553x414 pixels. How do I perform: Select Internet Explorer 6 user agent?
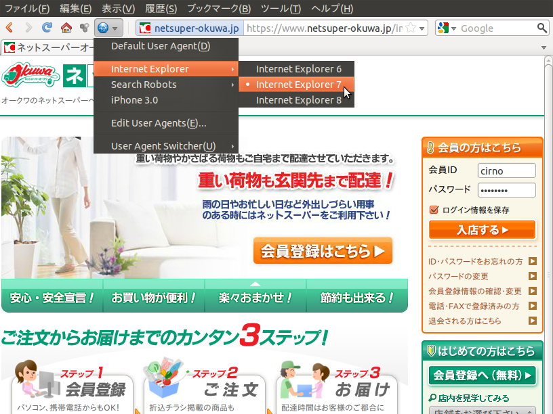coord(298,69)
